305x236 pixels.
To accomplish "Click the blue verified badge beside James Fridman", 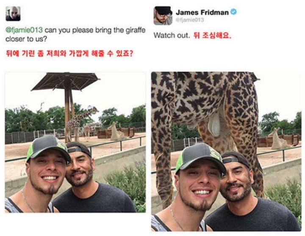I will [233, 12].
